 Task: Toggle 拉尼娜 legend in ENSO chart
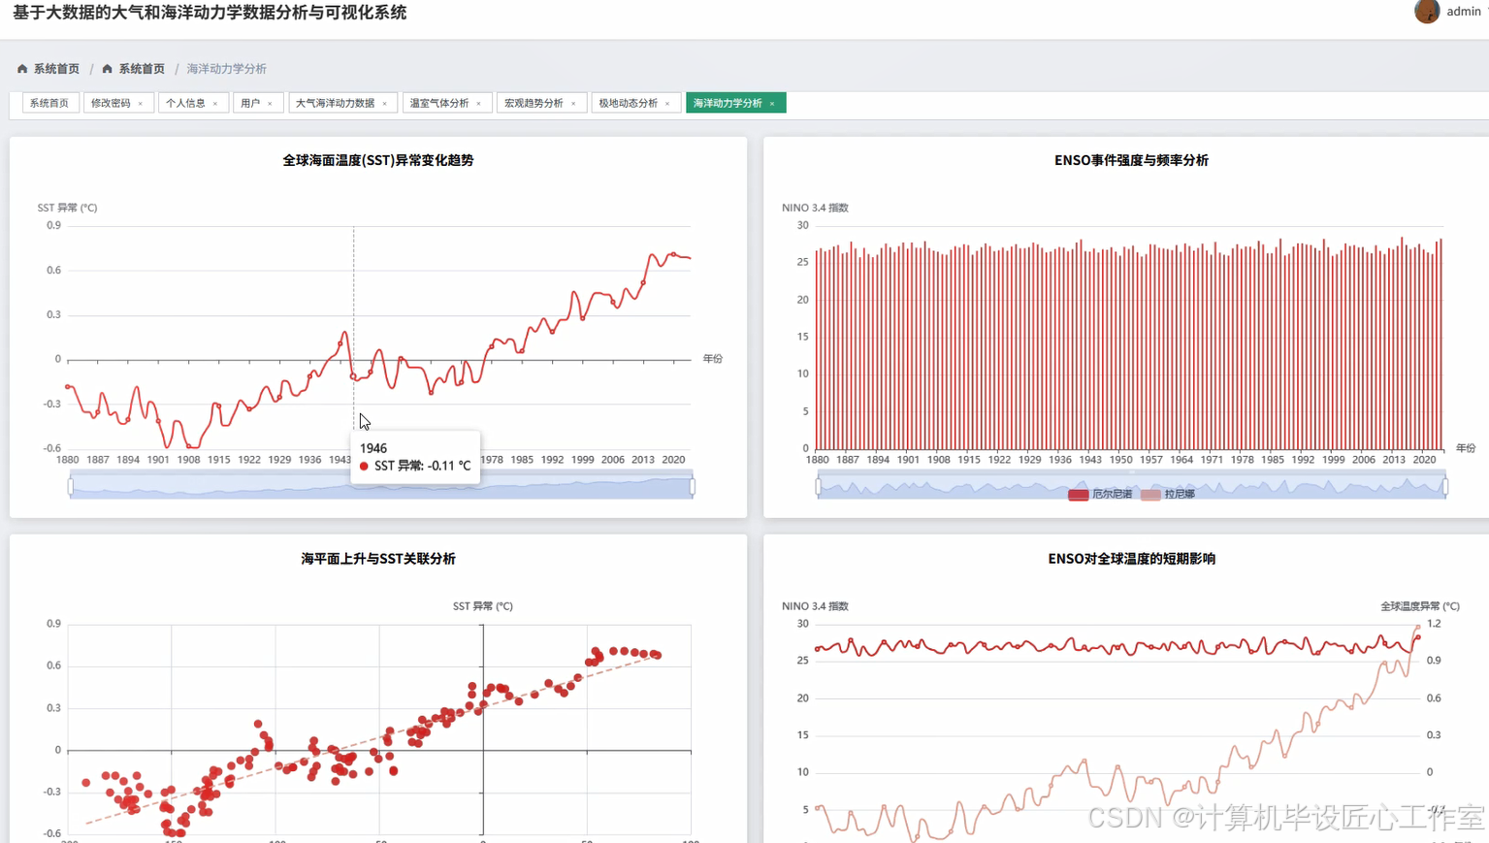[1168, 495]
